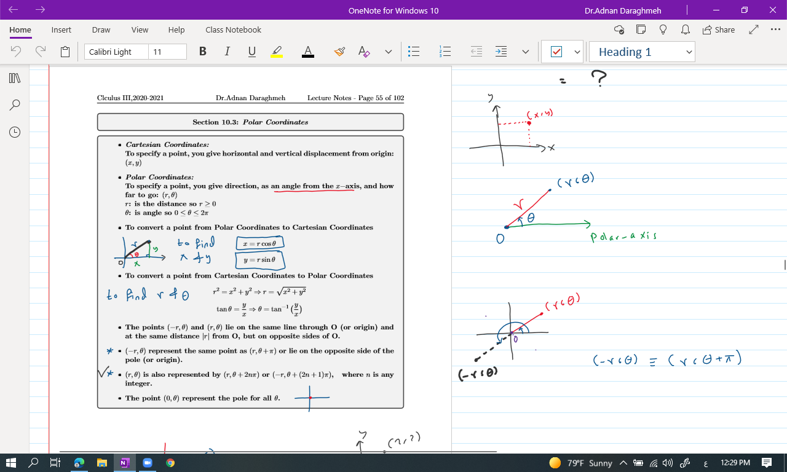Toggle the To Do tag checkbox
The height and width of the screenshot is (472, 787).
[x=556, y=52]
